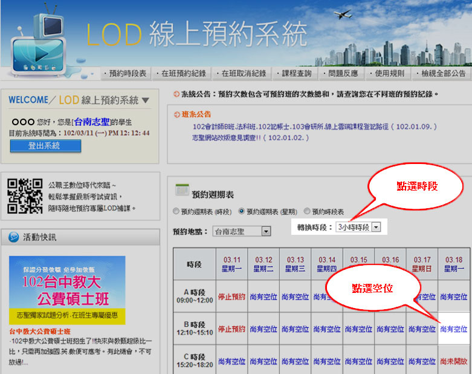Click the LOD TV logo icon

[39, 42]
